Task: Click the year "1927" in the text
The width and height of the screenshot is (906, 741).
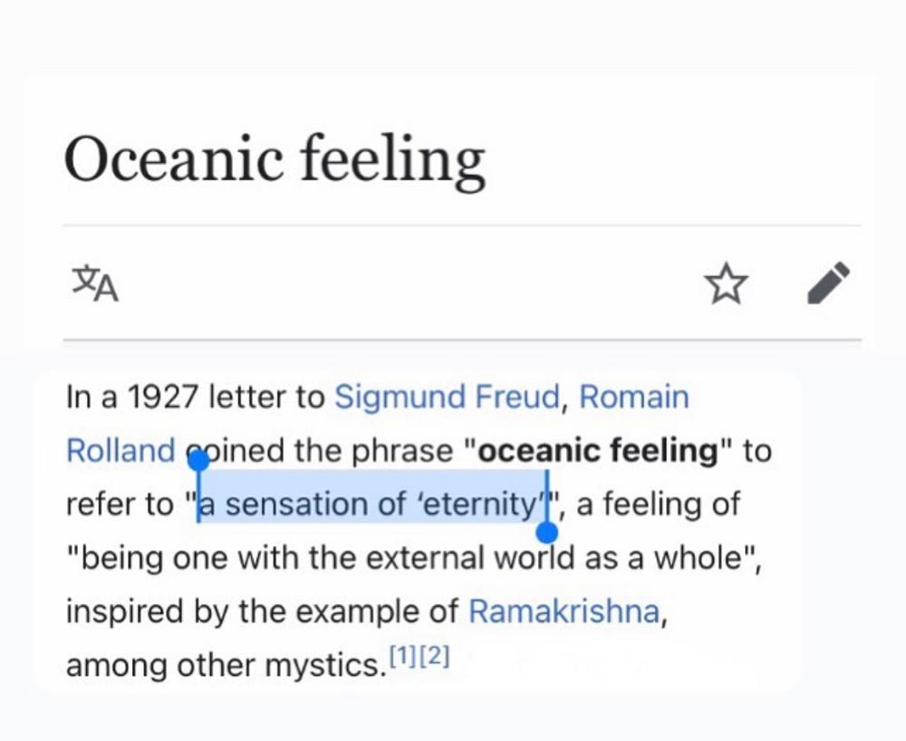Action: [162, 398]
